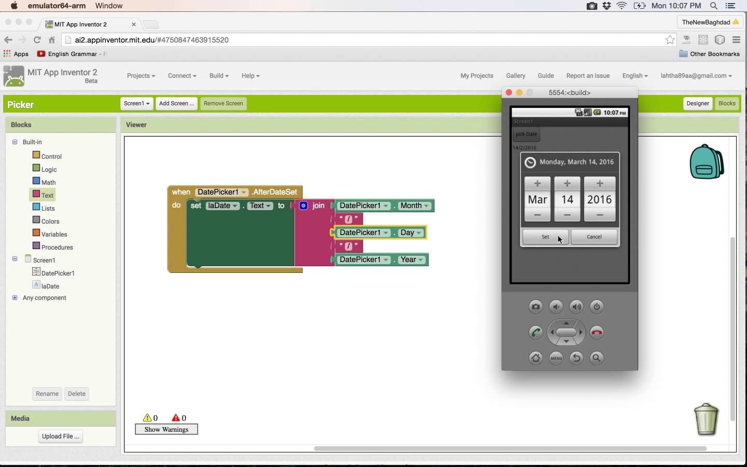Click the red end-call button on the emulator
Viewport: 747px width, 467px height.
pos(597,333)
